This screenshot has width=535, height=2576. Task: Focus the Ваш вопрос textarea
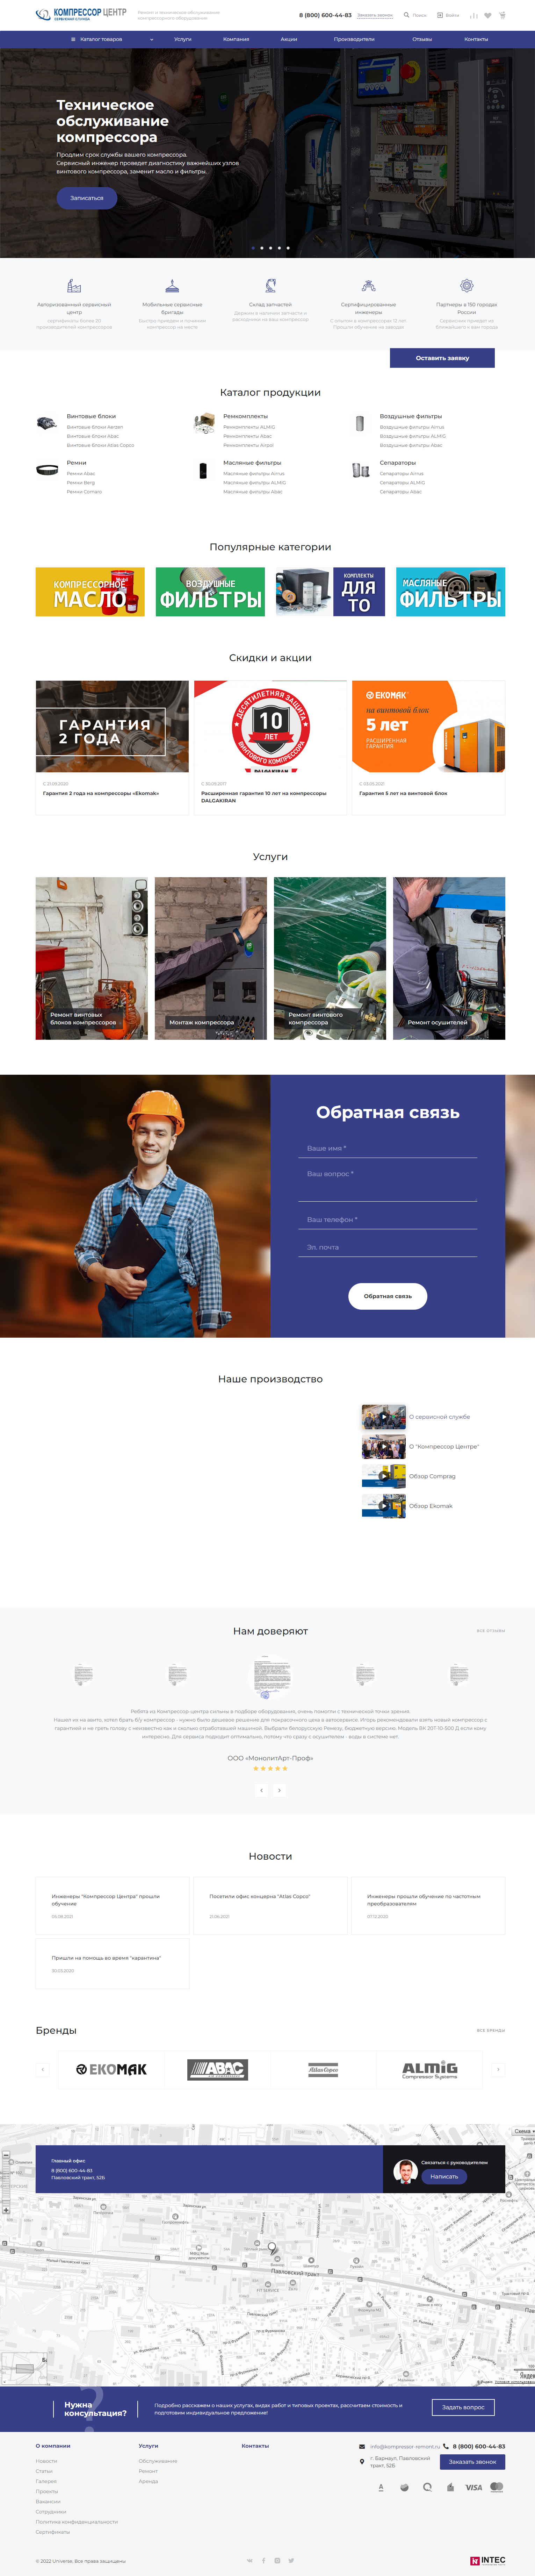click(x=388, y=1183)
